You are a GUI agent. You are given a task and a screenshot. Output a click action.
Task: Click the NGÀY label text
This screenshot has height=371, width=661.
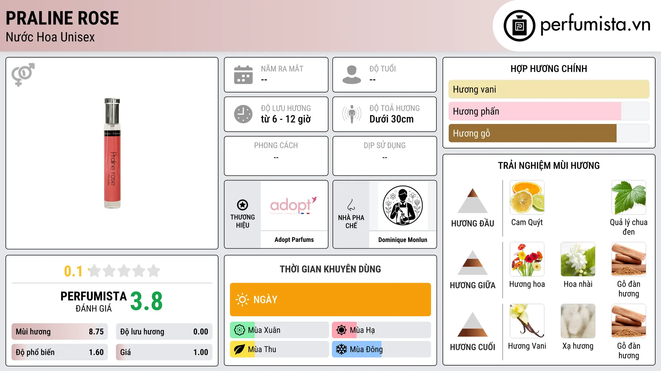click(265, 300)
